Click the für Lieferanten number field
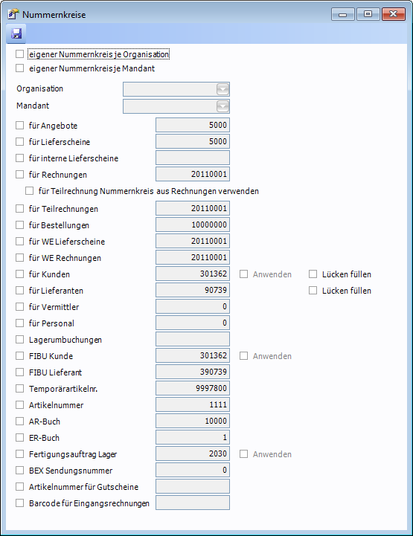The width and height of the screenshot is (413, 536). pyautogui.click(x=193, y=290)
